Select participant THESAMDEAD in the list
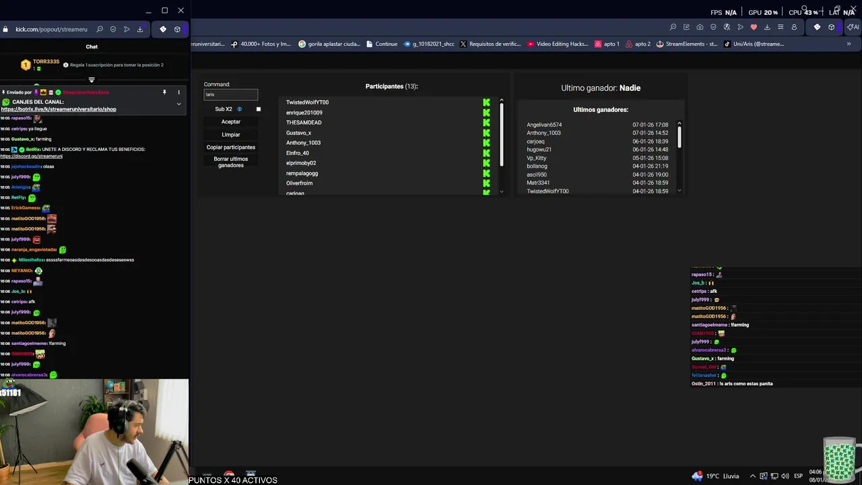 [x=304, y=123]
